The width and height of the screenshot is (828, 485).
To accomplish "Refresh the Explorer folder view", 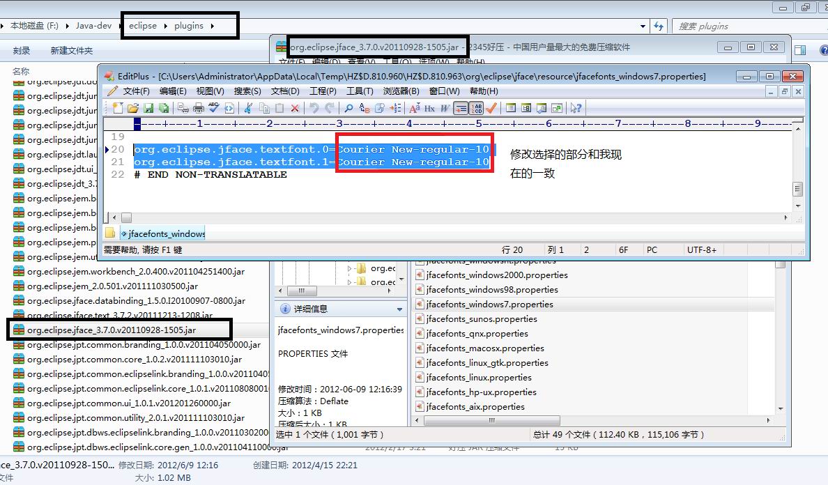I will pos(659,26).
